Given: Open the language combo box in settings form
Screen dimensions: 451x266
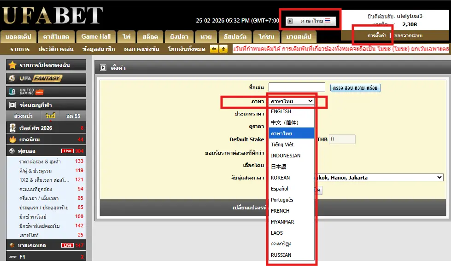Looking at the screenshot, I should pyautogui.click(x=292, y=101).
